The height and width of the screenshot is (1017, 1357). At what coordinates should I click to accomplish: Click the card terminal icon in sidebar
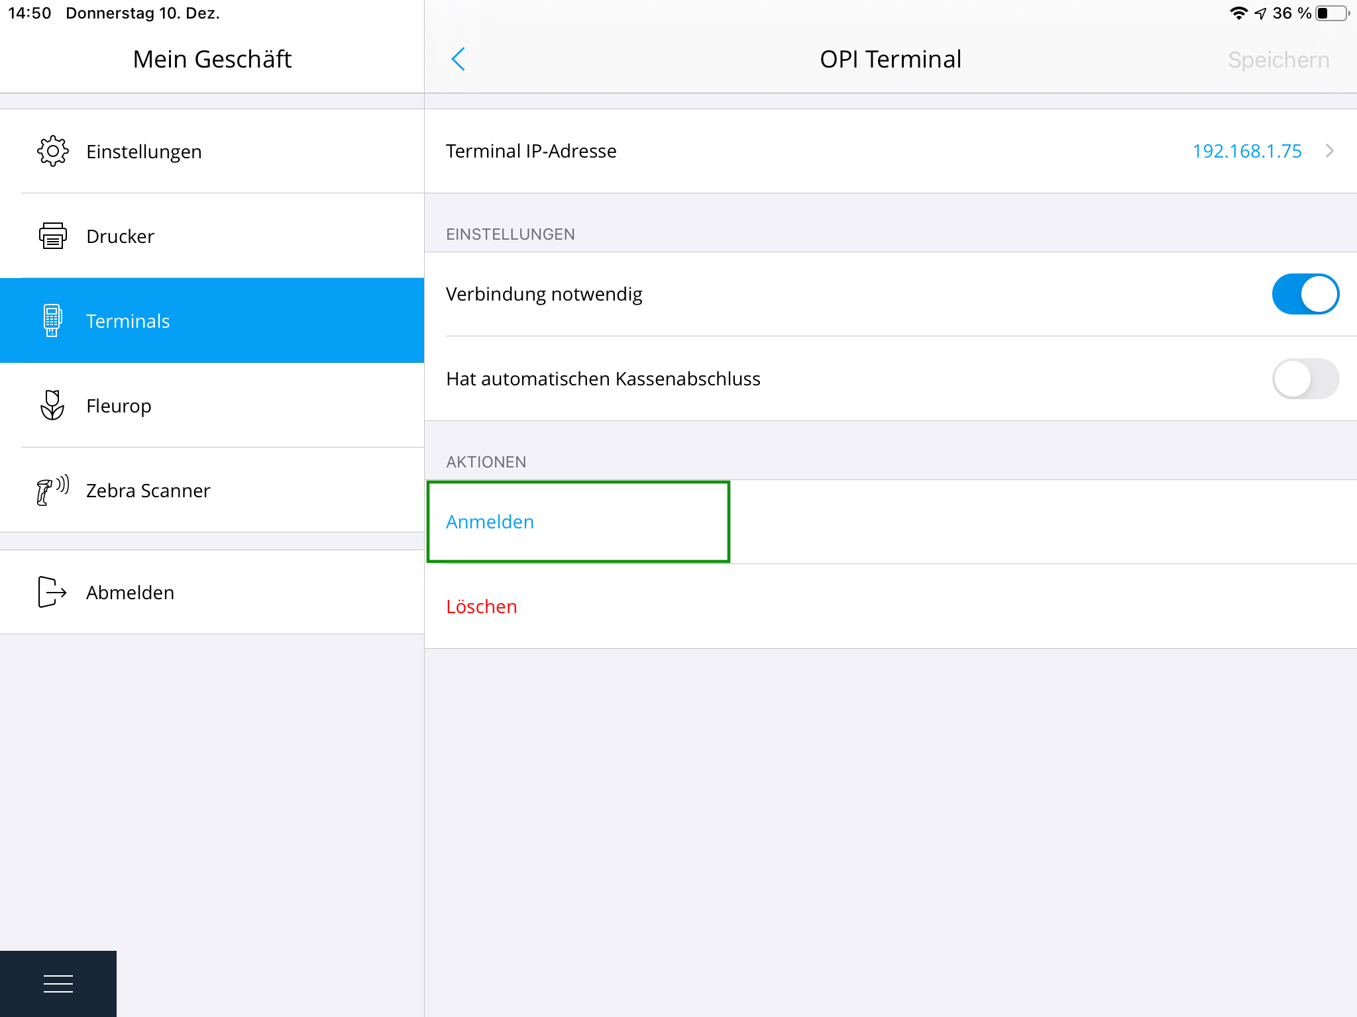52,321
